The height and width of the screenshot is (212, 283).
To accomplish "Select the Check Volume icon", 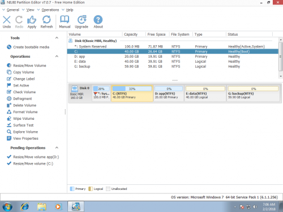I will [x=9, y=92].
